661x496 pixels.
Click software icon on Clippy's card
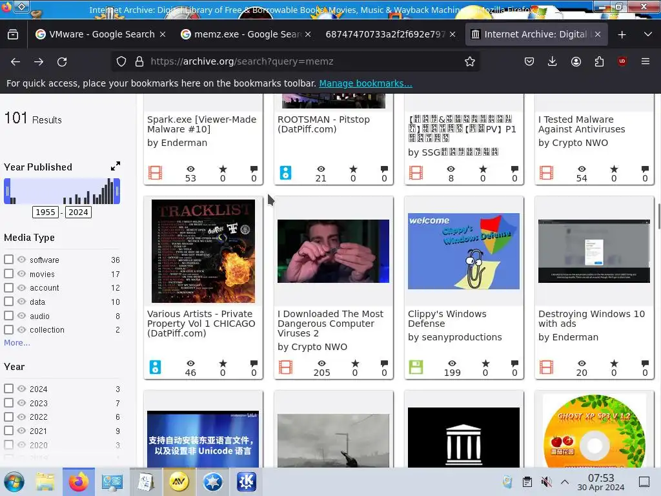click(416, 367)
